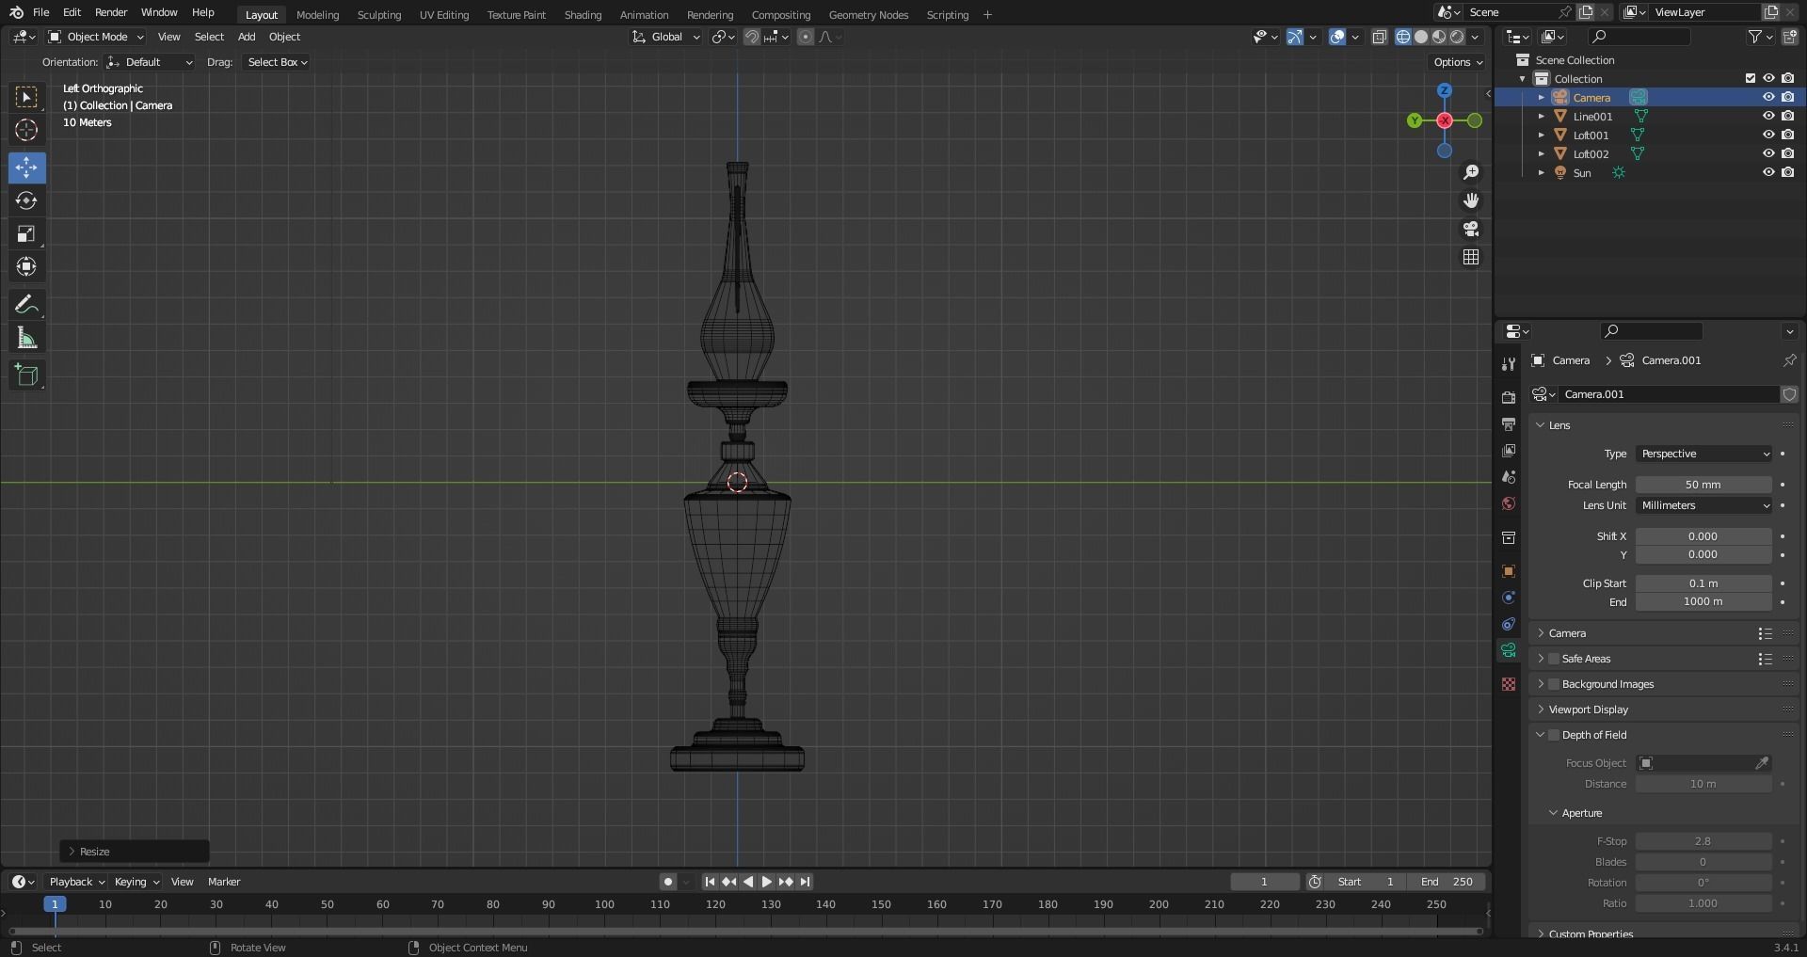The image size is (1807, 957).
Task: Open the World properties tab
Action: click(1509, 503)
